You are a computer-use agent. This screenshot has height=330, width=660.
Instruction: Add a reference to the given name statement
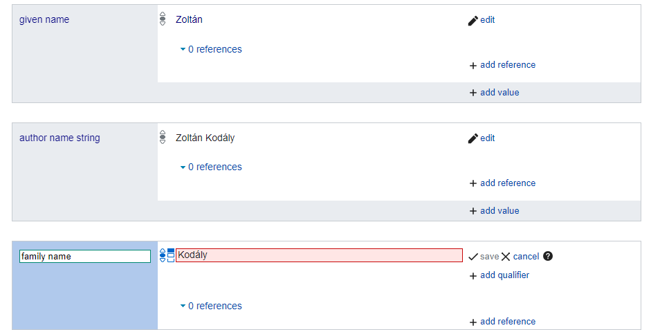(x=502, y=65)
